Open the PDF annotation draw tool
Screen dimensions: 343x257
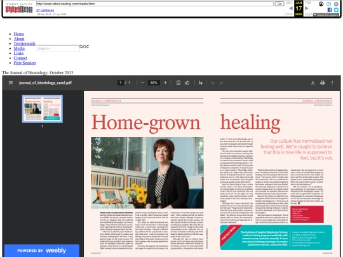200,83
